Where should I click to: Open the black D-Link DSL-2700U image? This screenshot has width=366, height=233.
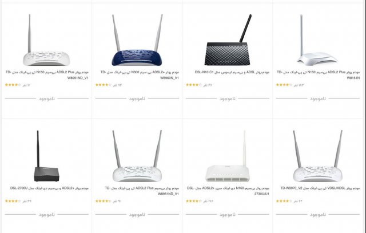(x=46, y=156)
